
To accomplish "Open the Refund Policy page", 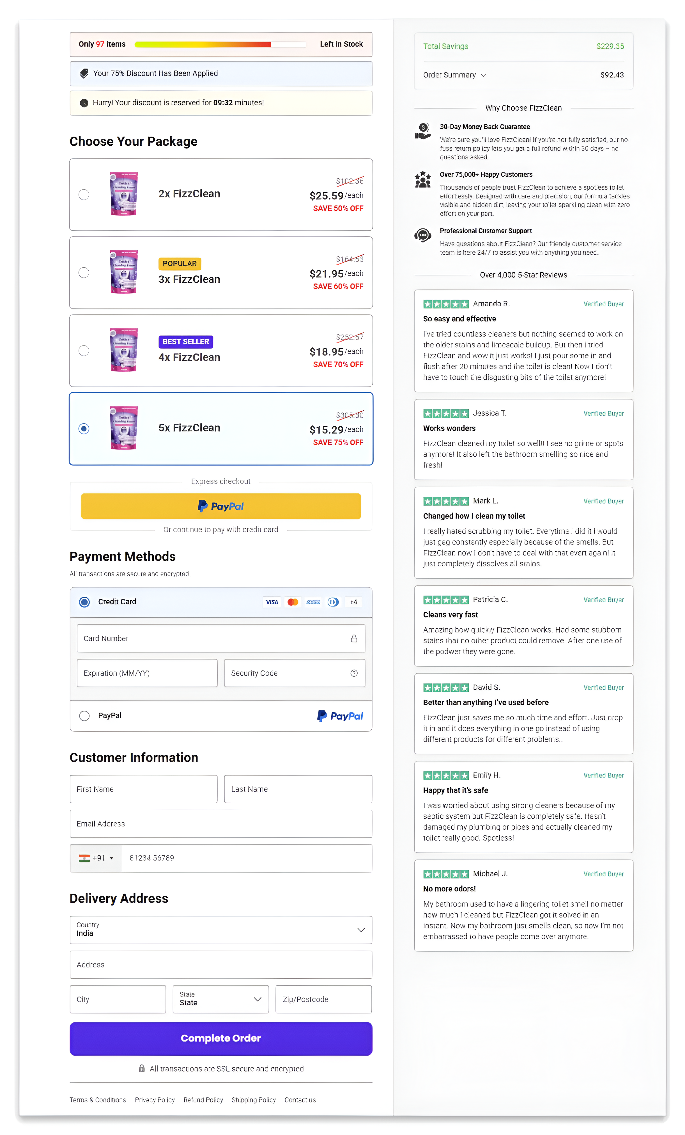I will click(203, 1100).
